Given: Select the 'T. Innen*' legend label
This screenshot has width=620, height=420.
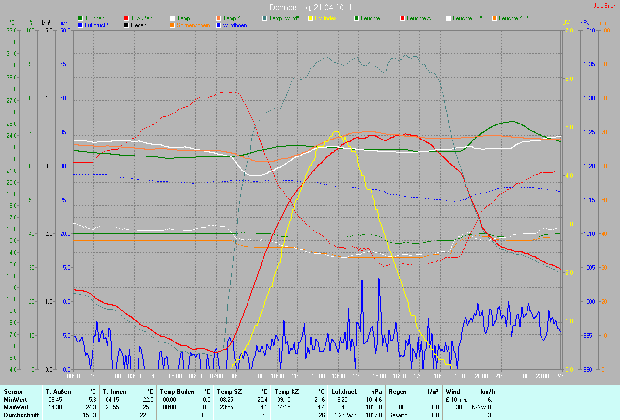Looking at the screenshot, I should coord(95,18).
